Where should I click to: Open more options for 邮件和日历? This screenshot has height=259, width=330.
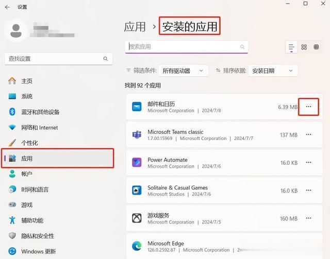[308, 107]
